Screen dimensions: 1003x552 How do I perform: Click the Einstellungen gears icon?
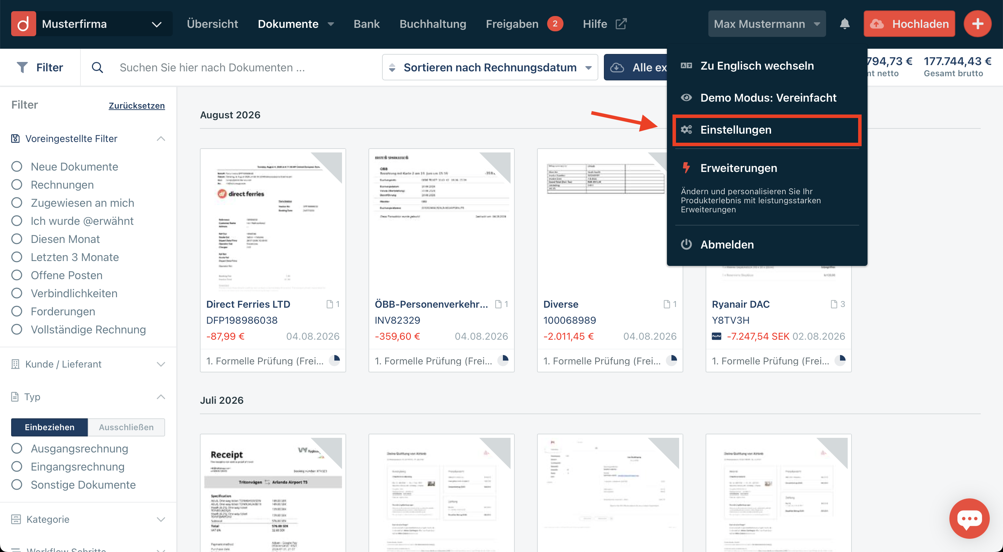point(686,129)
